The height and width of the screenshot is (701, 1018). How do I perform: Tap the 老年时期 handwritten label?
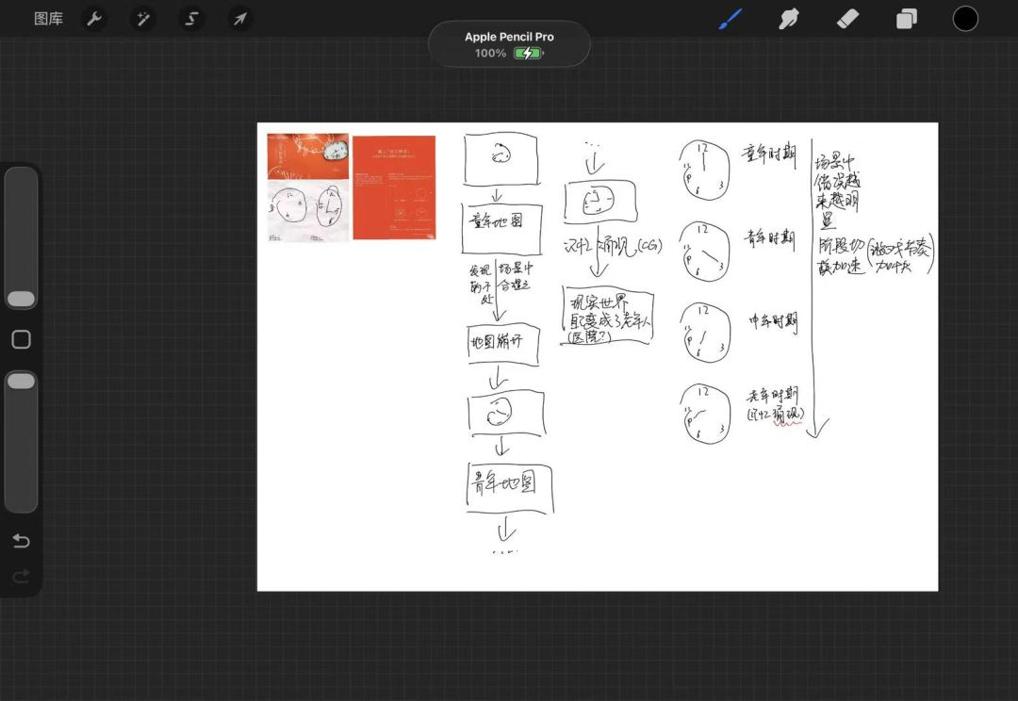773,396
